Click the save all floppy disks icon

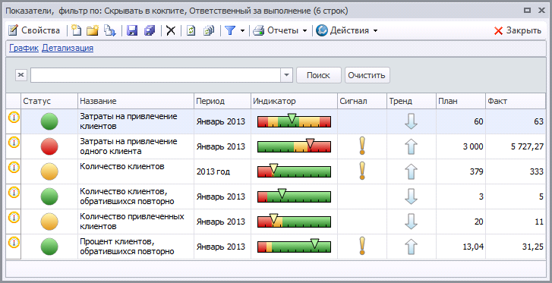point(150,30)
